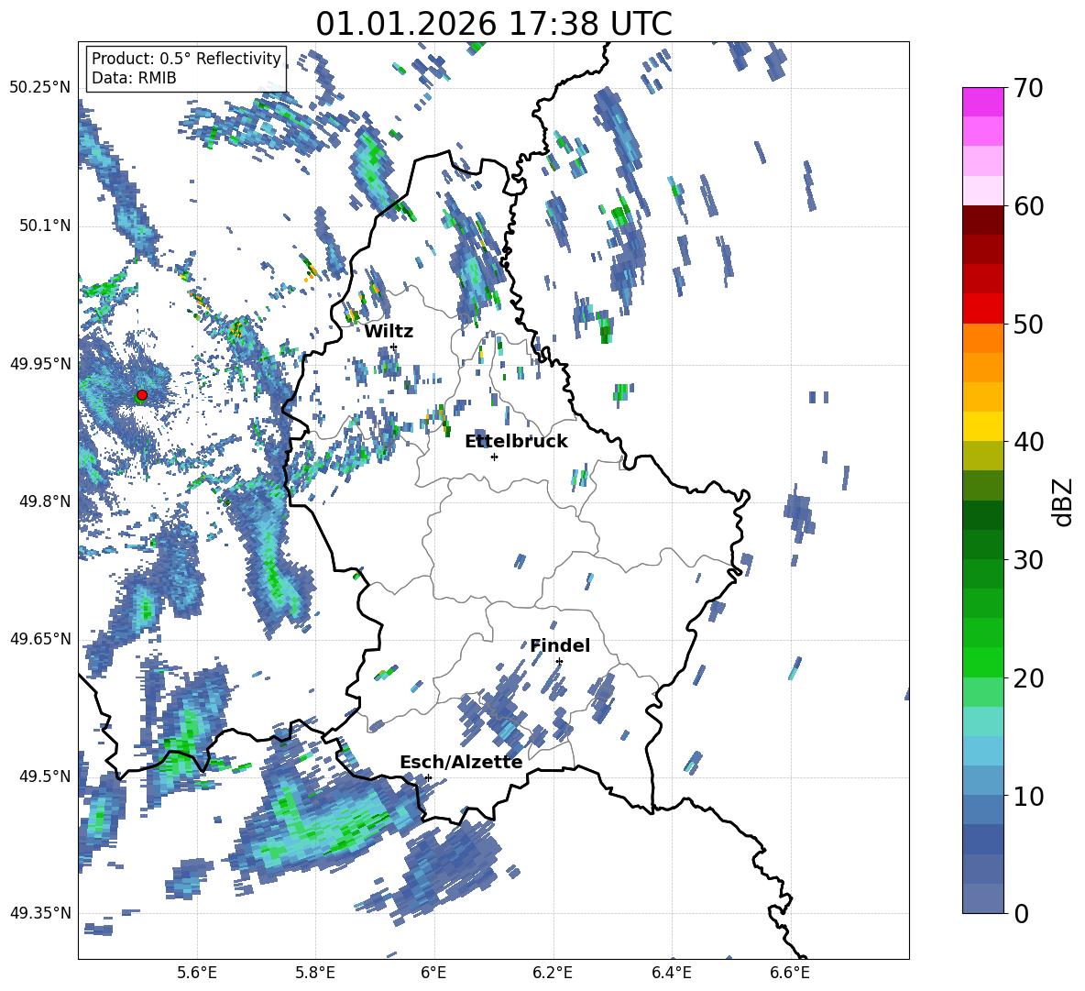
Task: Click the 50.25°N latitude label
Action: (40, 87)
